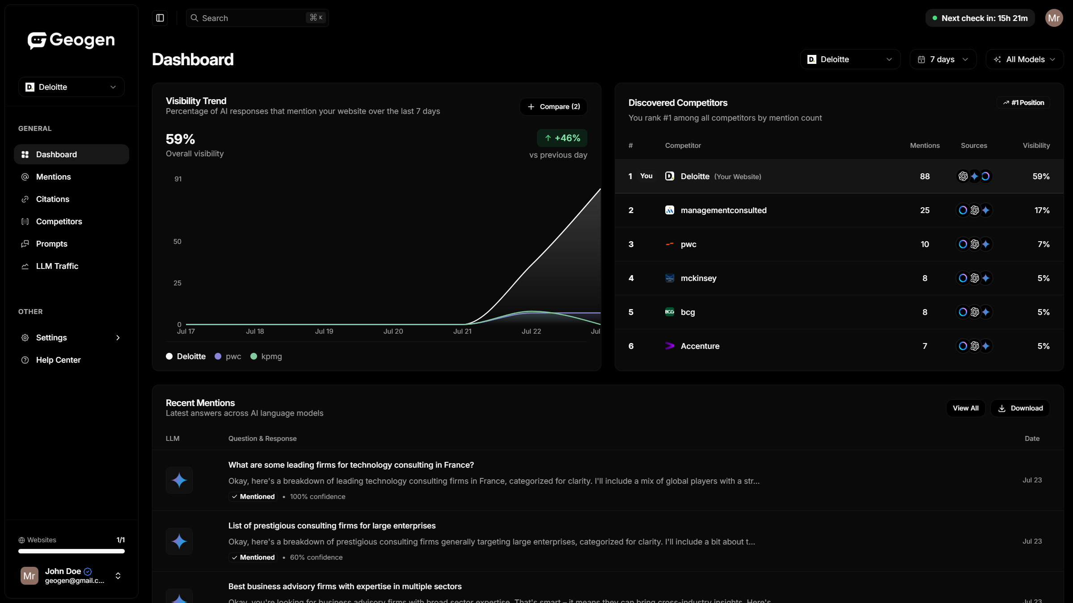Open the Deloitte website selector in sidebar
1073x603 pixels.
click(72, 87)
